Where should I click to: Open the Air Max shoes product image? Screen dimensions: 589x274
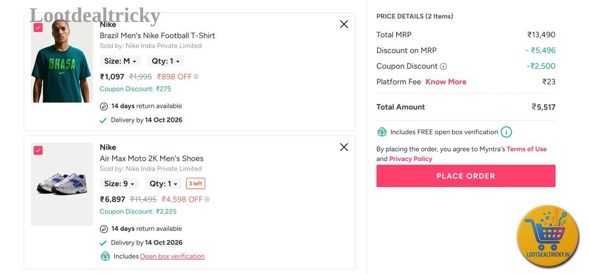[62, 184]
